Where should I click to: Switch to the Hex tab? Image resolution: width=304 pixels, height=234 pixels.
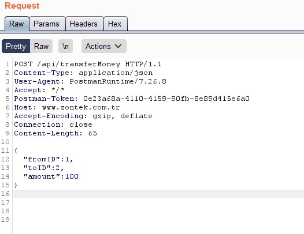(x=115, y=24)
